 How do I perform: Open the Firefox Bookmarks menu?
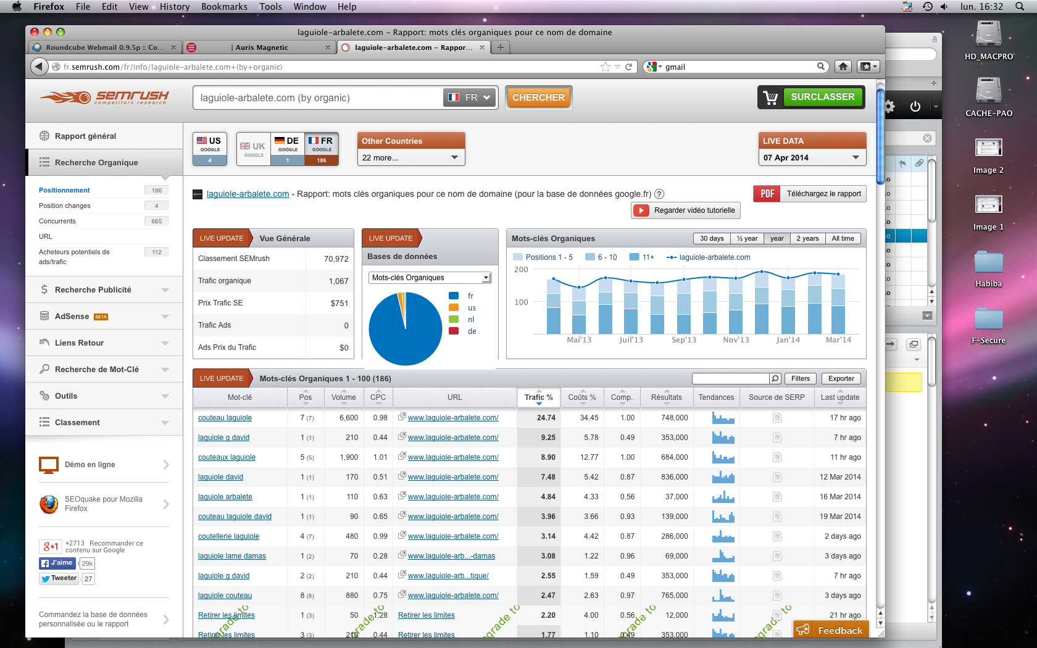pyautogui.click(x=224, y=6)
